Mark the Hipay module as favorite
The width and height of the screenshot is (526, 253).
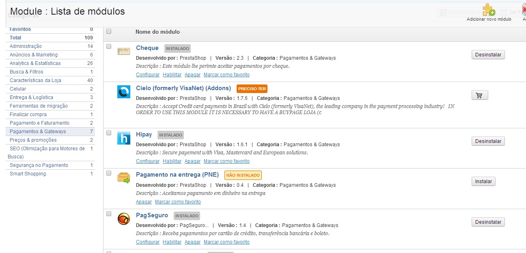226,161
